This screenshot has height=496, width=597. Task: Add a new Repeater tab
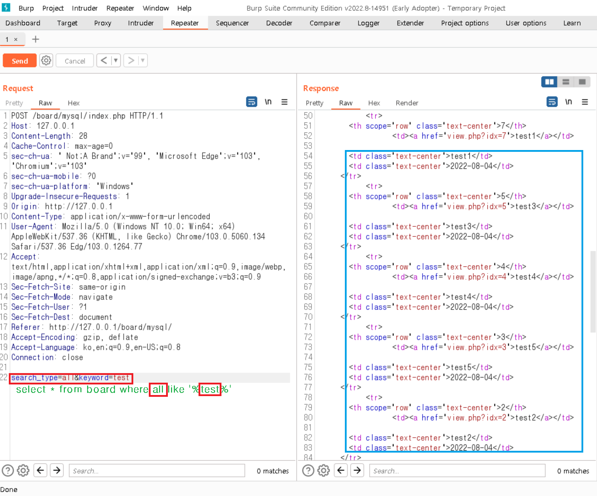[x=35, y=39]
